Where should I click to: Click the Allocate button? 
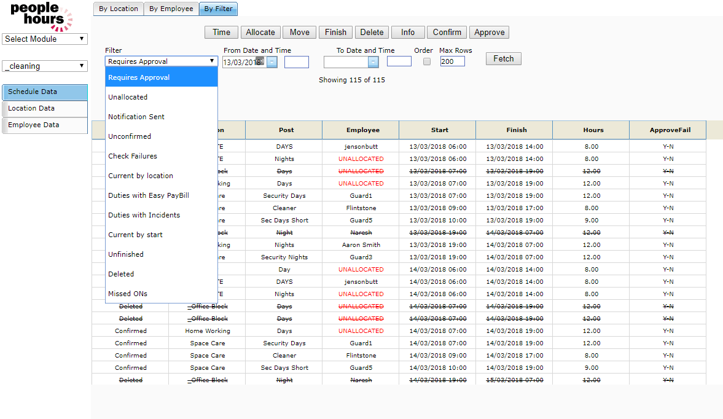tap(260, 33)
